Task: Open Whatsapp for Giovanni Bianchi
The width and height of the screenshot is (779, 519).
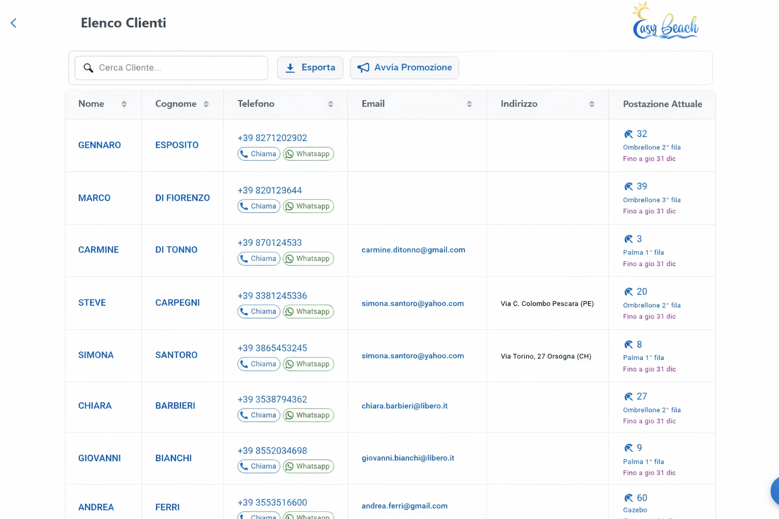Action: [x=308, y=466]
